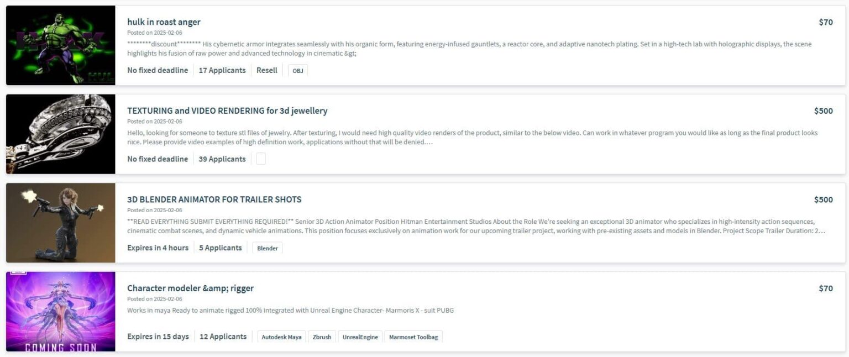Select the Blender tag
Viewport: 849px width, 357px height.
268,248
